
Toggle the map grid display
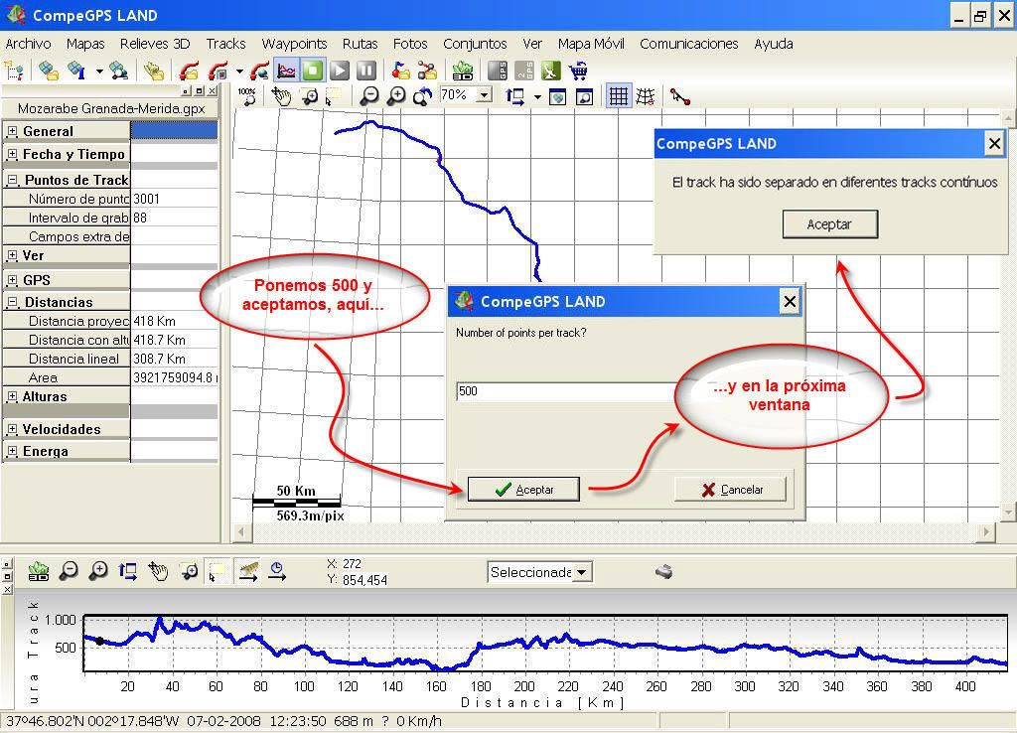tap(618, 96)
